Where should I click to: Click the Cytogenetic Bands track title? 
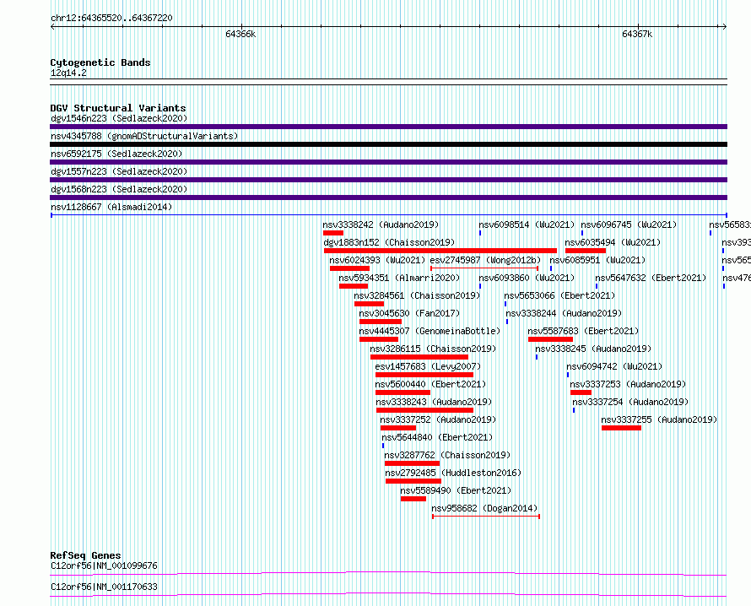100,62
